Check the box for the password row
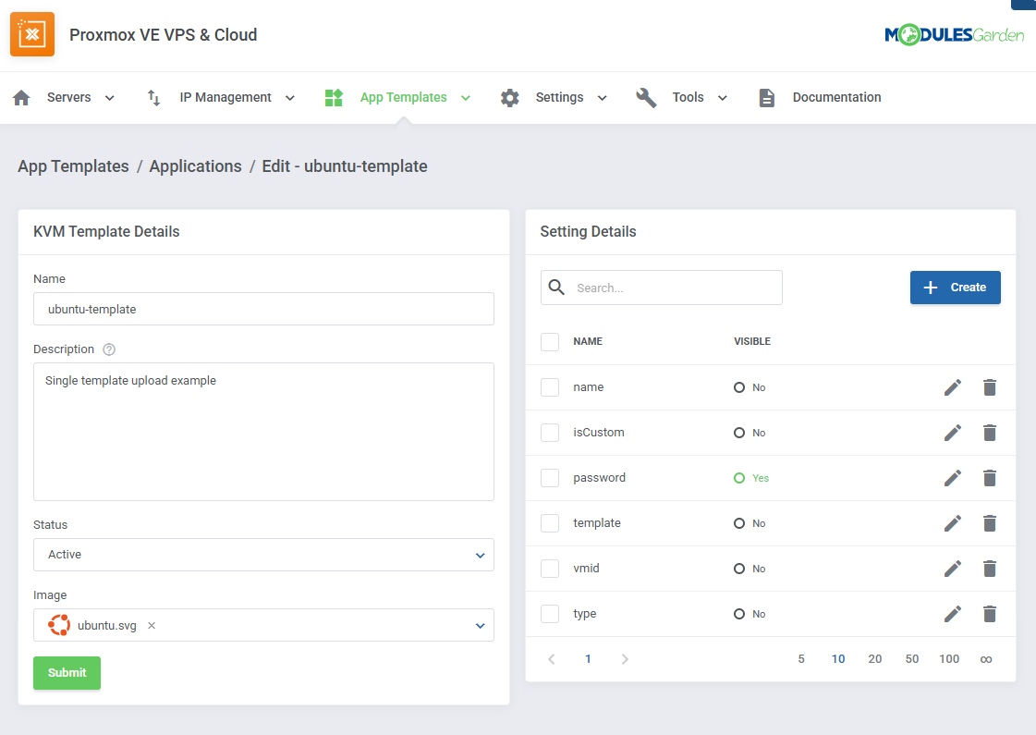The width and height of the screenshot is (1036, 735). (x=550, y=478)
